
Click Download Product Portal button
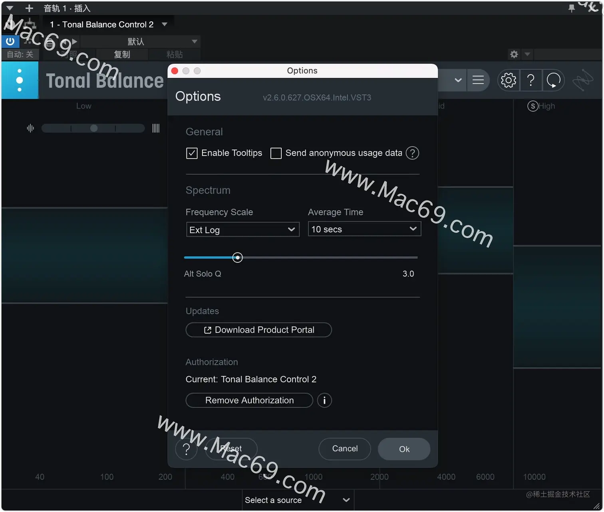[259, 330]
